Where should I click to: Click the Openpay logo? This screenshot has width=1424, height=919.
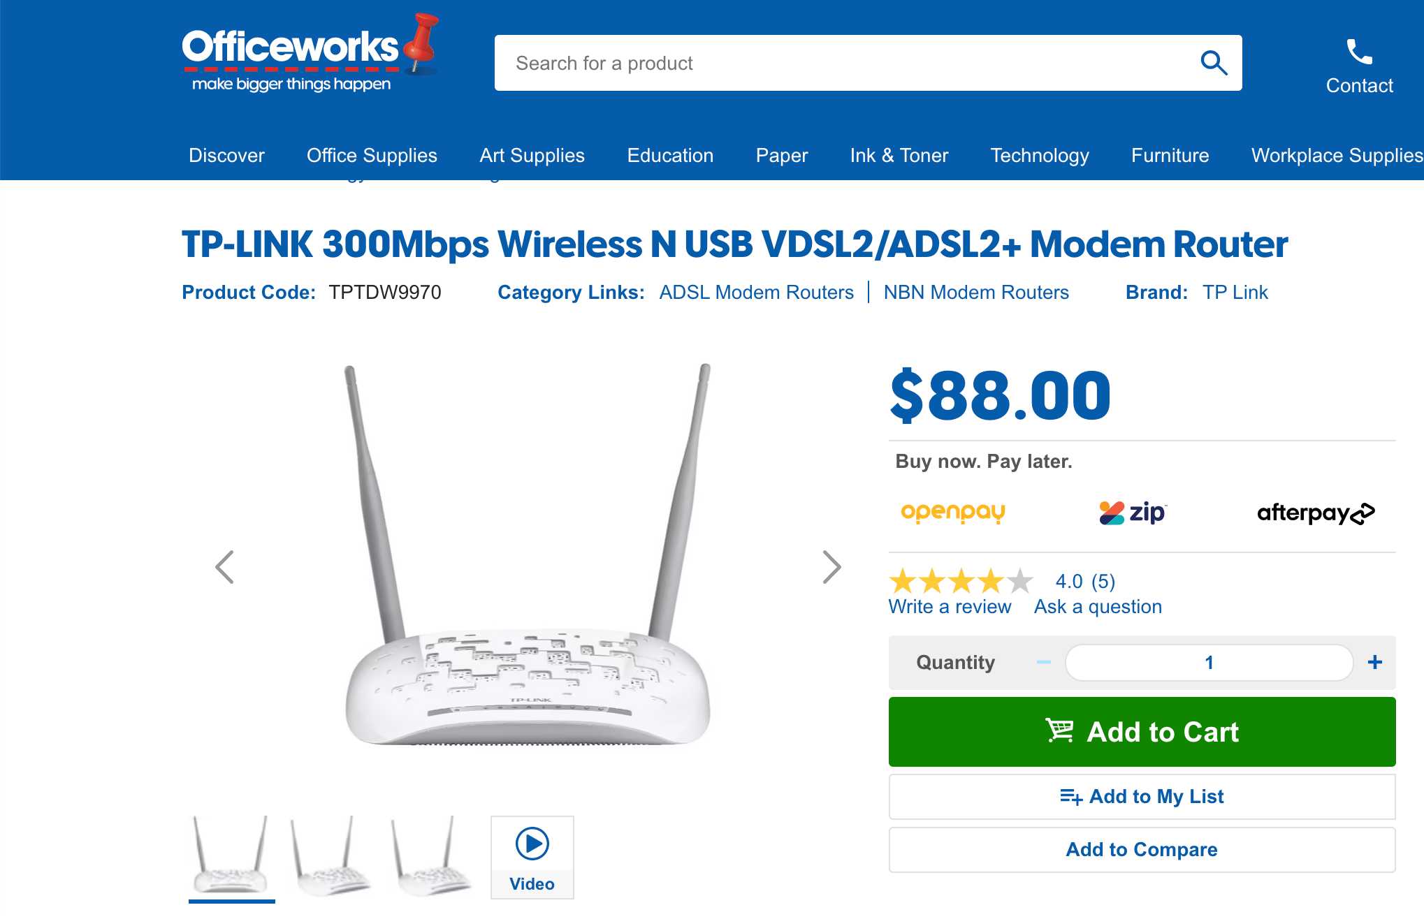click(x=953, y=513)
